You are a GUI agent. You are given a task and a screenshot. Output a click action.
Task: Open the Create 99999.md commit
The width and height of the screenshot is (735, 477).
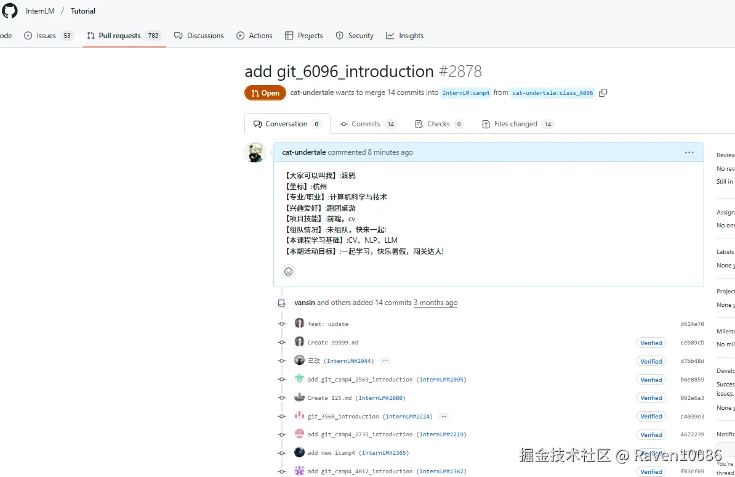[333, 342]
